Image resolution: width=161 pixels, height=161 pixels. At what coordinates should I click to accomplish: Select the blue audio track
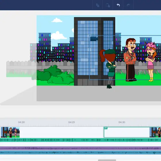(x=80, y=153)
